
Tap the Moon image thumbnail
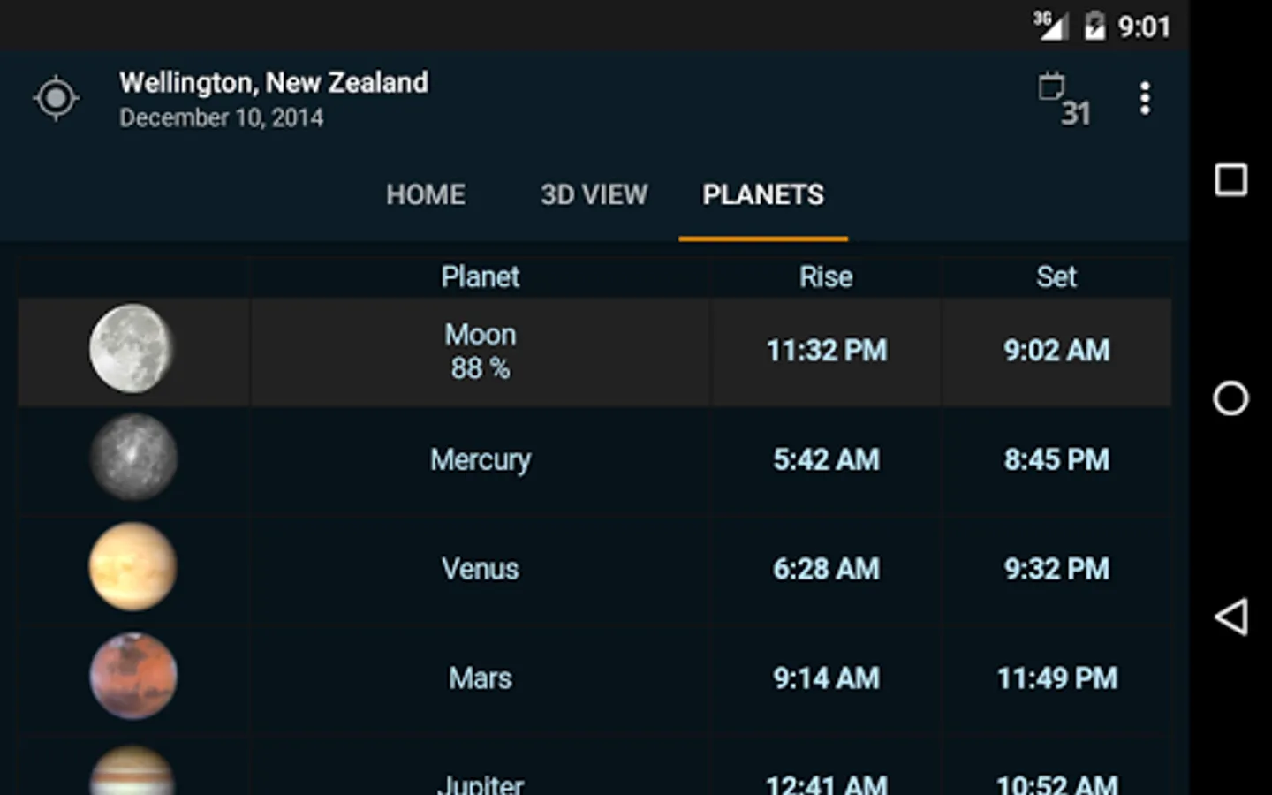132,349
